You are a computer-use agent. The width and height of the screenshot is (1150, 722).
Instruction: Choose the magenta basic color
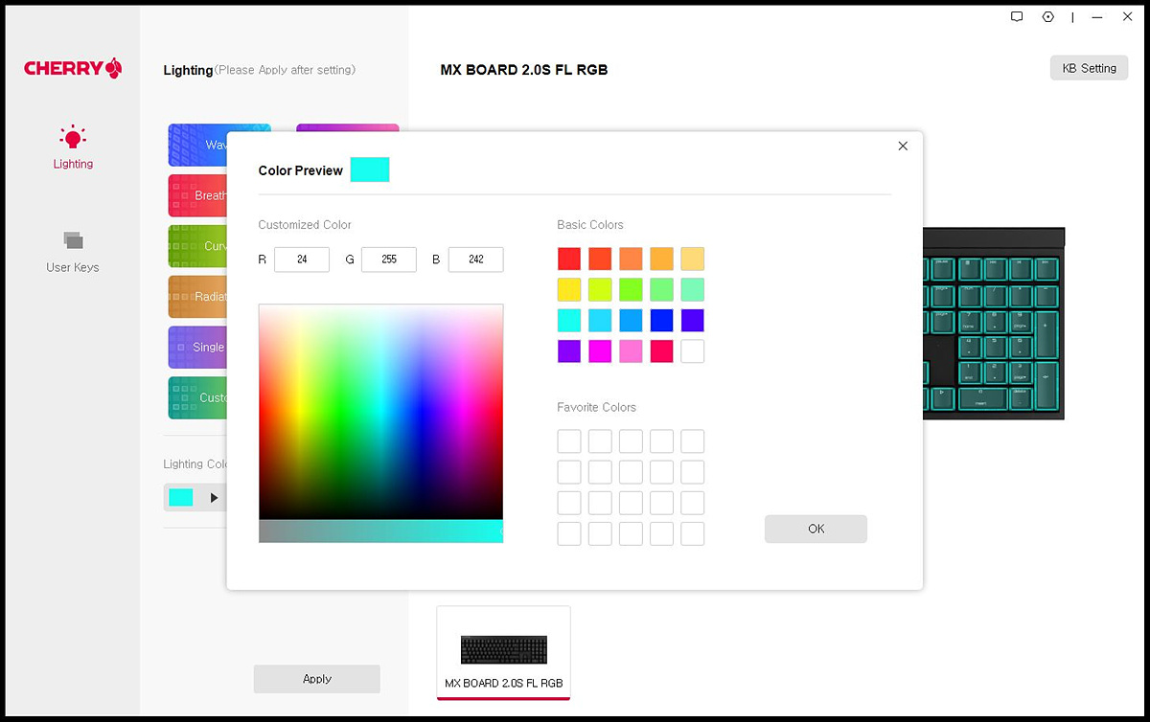point(600,350)
